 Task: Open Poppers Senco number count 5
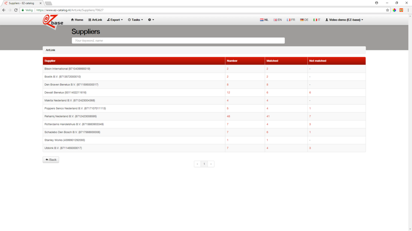click(x=228, y=108)
